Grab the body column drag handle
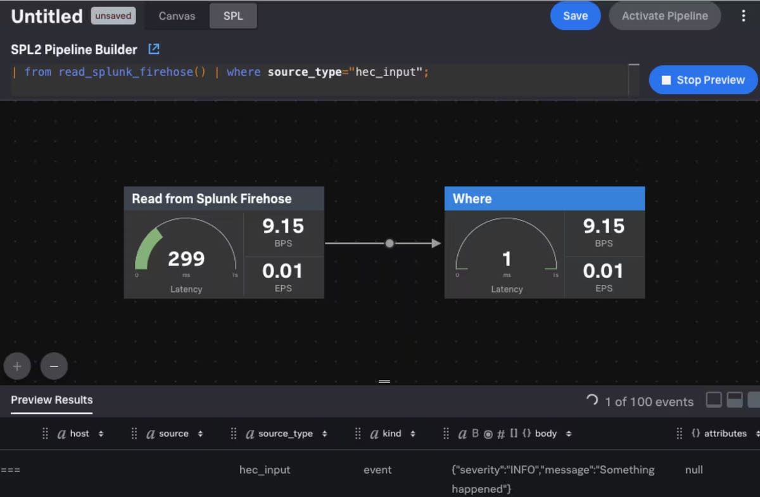The image size is (760, 497). [x=446, y=434]
